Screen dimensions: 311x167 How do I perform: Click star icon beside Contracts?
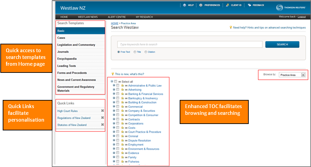(123, 119)
